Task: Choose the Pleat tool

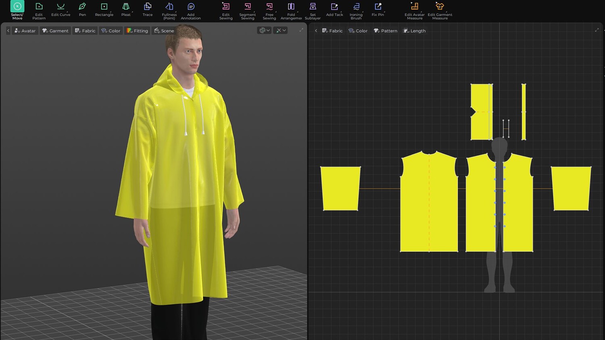Action: point(126,9)
